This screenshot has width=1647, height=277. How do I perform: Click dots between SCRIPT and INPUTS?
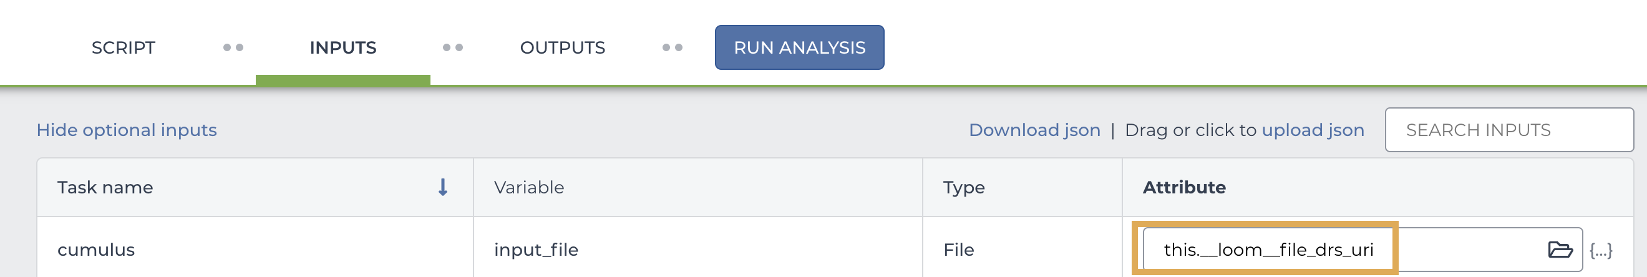coord(233,47)
